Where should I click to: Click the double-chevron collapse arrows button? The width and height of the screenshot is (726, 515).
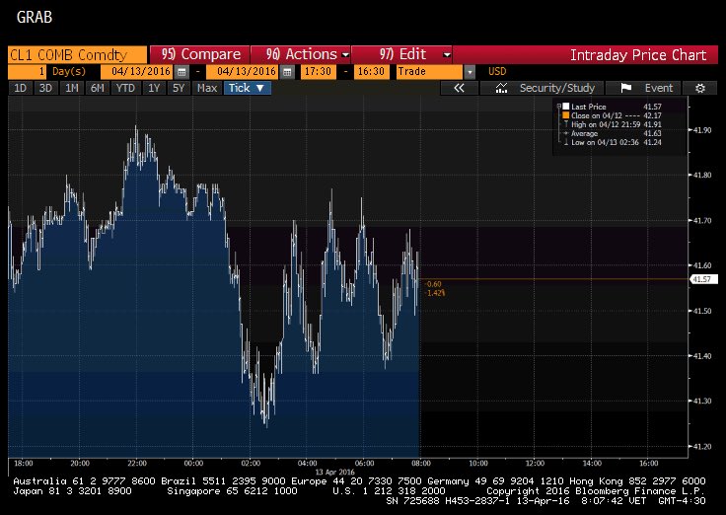459,88
